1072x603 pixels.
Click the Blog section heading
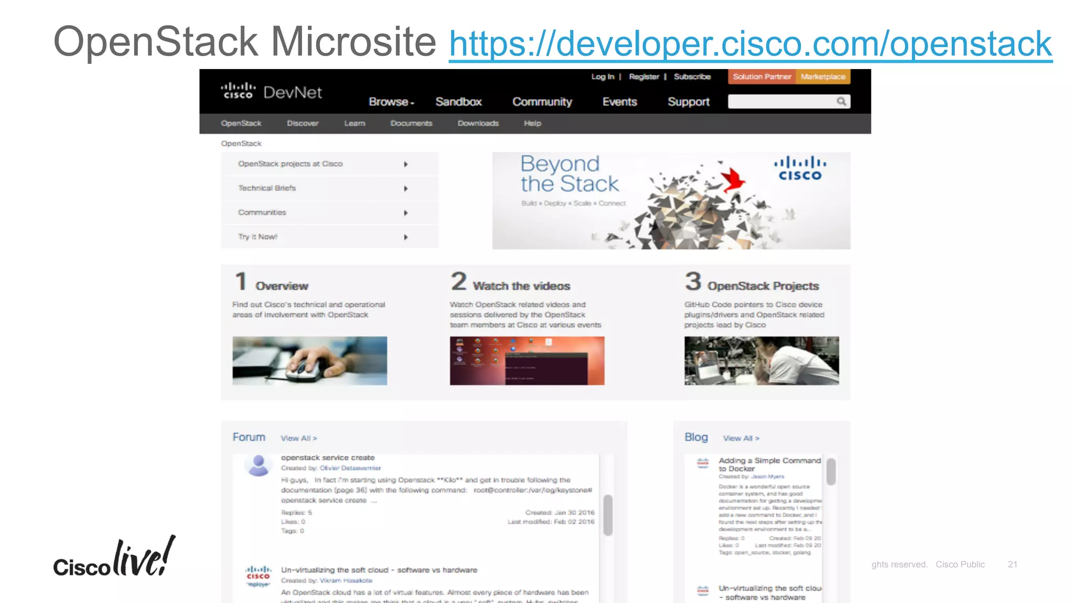point(696,437)
